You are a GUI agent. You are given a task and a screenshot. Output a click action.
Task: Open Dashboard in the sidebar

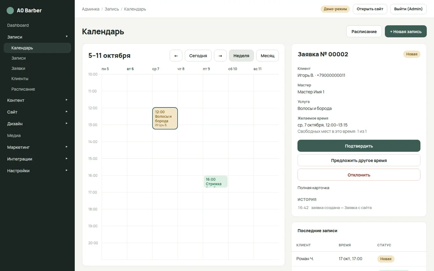click(37, 25)
